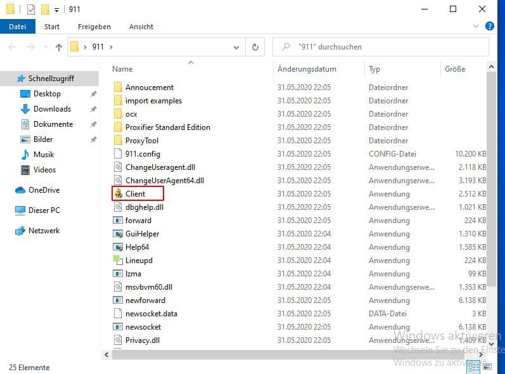This screenshot has height=374, width=505.
Task: Switch to the Ansicht ribbon tab
Action: point(141,27)
